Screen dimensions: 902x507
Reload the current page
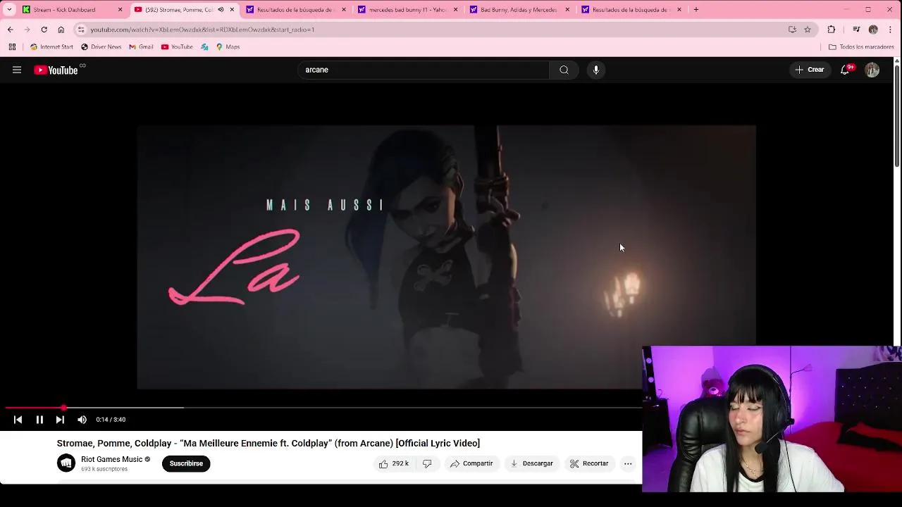pyautogui.click(x=44, y=30)
